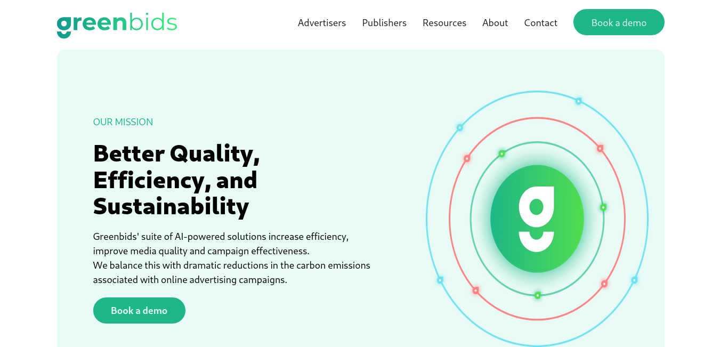
Task: Go to the Publishers nav item
Action: coord(384,23)
